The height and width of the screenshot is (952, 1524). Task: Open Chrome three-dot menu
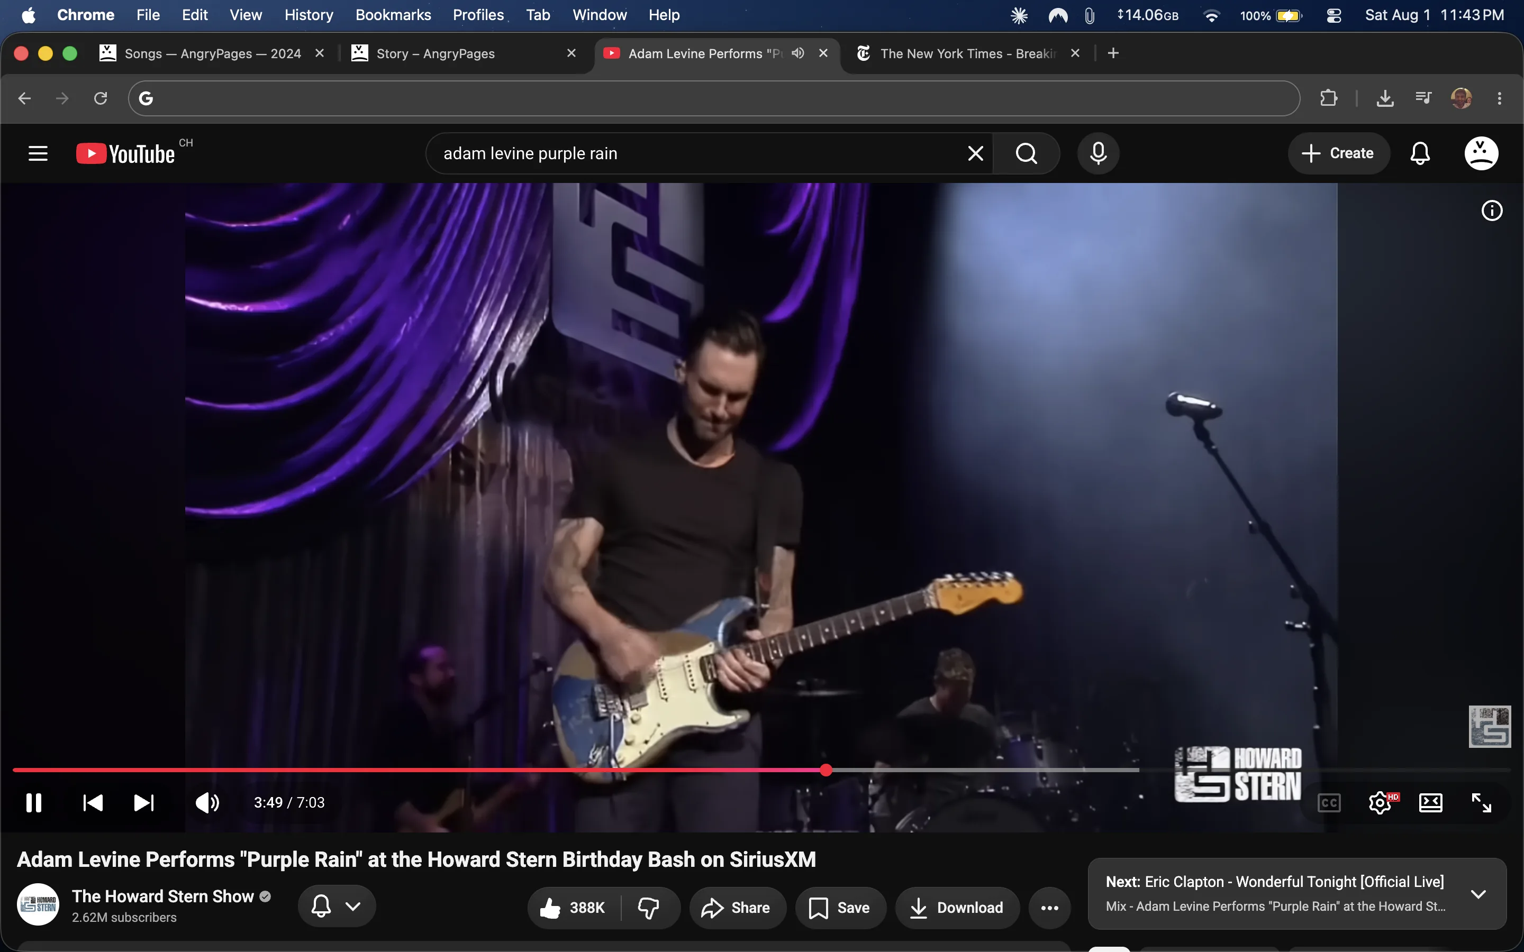coord(1500,98)
